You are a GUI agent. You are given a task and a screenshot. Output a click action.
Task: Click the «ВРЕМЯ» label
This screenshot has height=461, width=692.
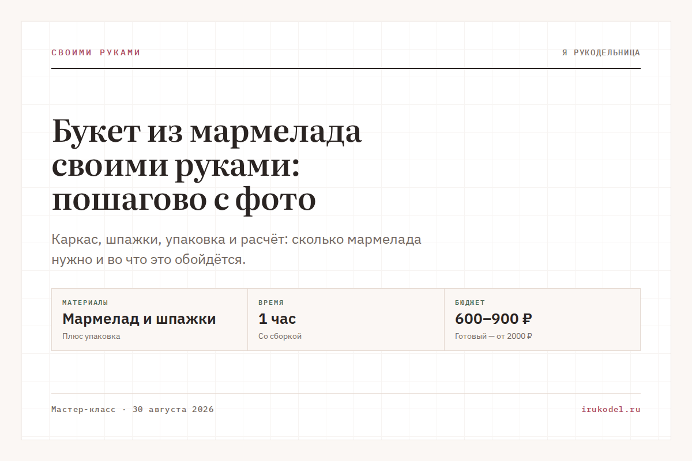pos(271,303)
